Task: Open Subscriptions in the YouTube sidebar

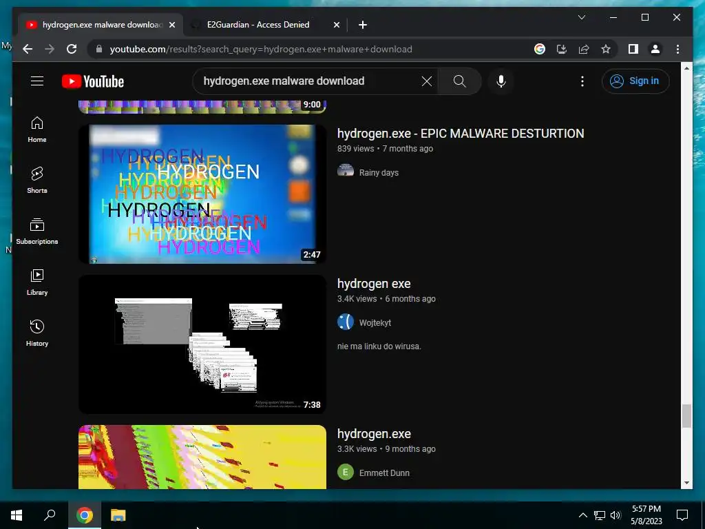Action: point(37,231)
